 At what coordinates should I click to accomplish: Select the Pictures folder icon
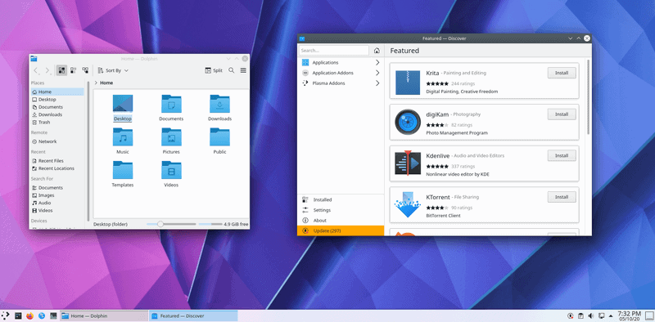(171, 136)
